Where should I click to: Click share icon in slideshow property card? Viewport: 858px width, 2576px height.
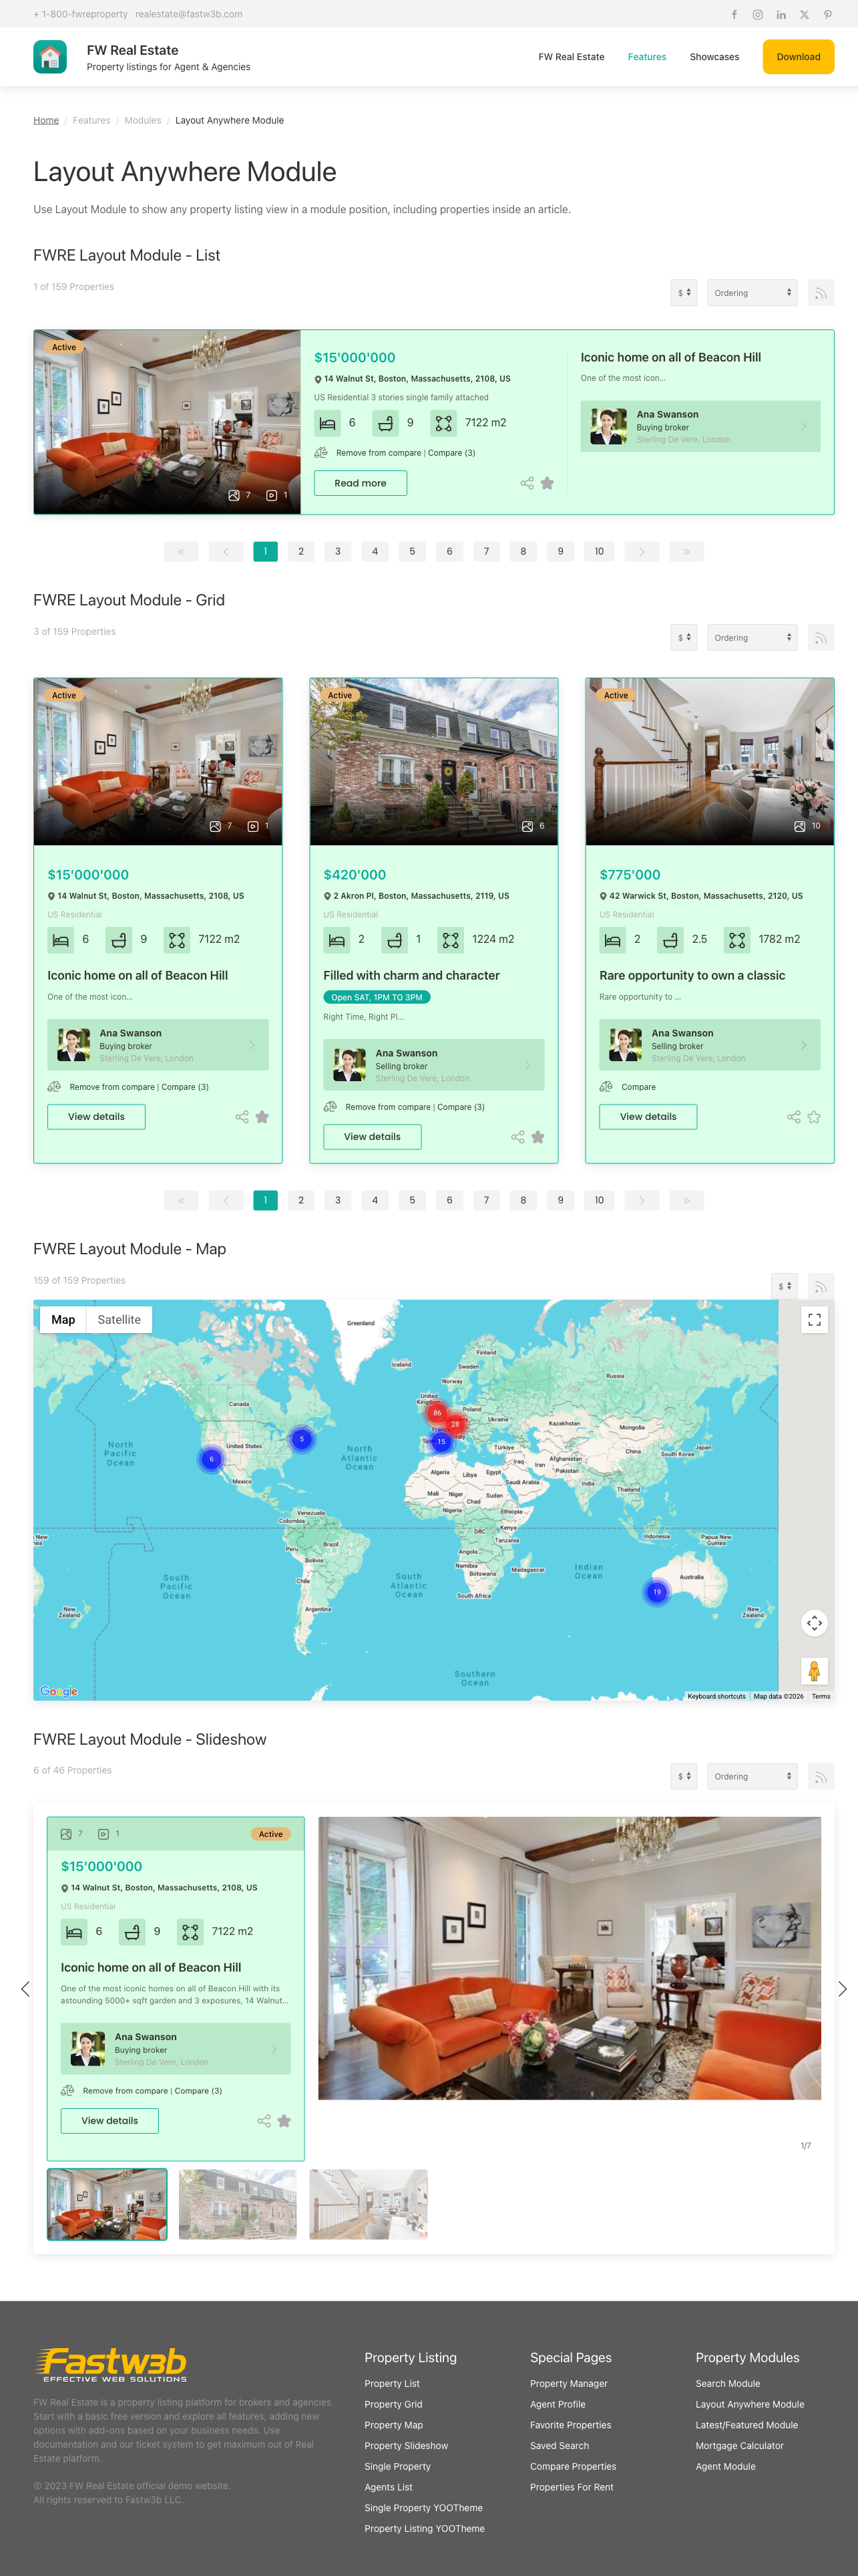click(264, 2121)
